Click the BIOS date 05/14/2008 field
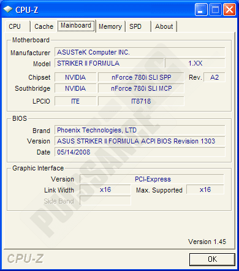 pos(140,152)
